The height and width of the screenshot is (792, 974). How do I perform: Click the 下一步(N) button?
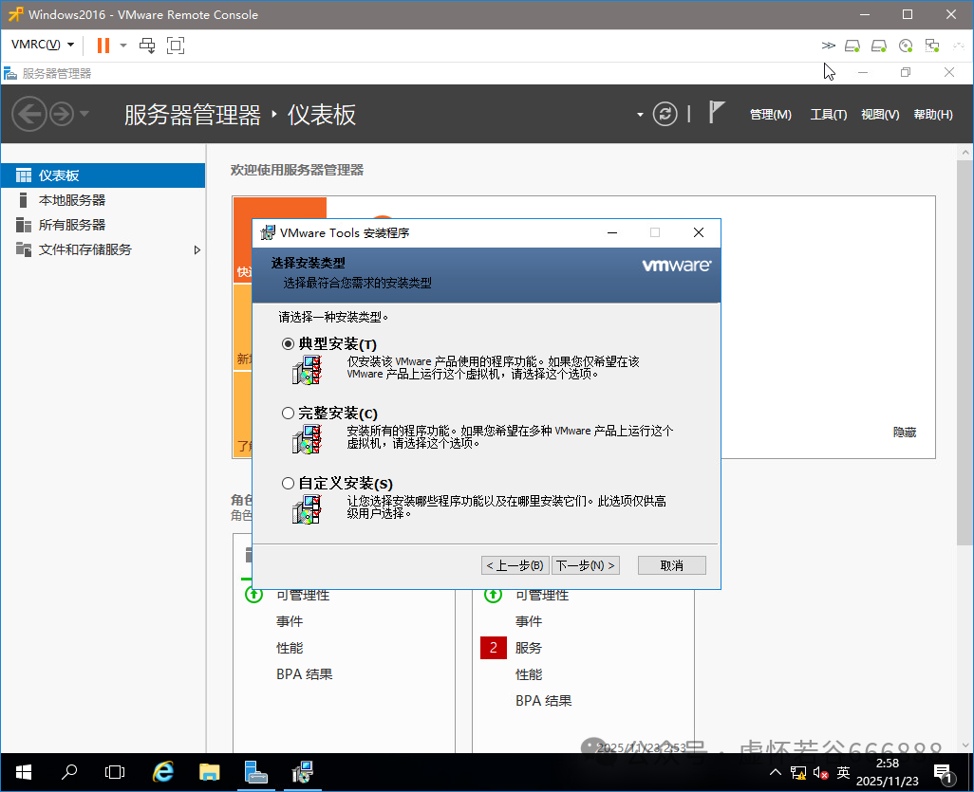click(x=586, y=564)
